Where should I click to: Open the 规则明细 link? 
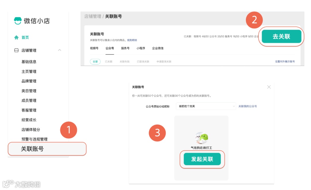132,40
